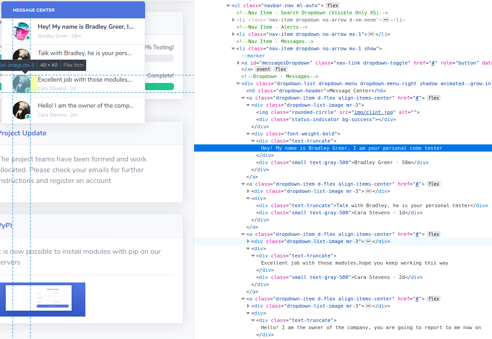Collapse the div font-weight-bold node

[248, 134]
